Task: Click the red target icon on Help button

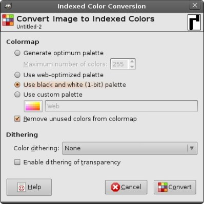Action: coord(22,187)
